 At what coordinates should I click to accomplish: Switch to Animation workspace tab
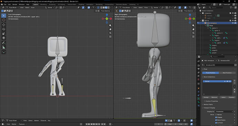point(90,4)
